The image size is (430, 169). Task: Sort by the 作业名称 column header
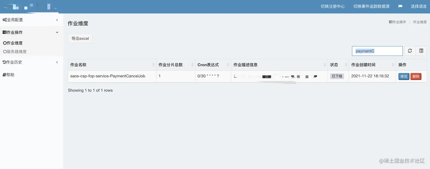pos(112,65)
